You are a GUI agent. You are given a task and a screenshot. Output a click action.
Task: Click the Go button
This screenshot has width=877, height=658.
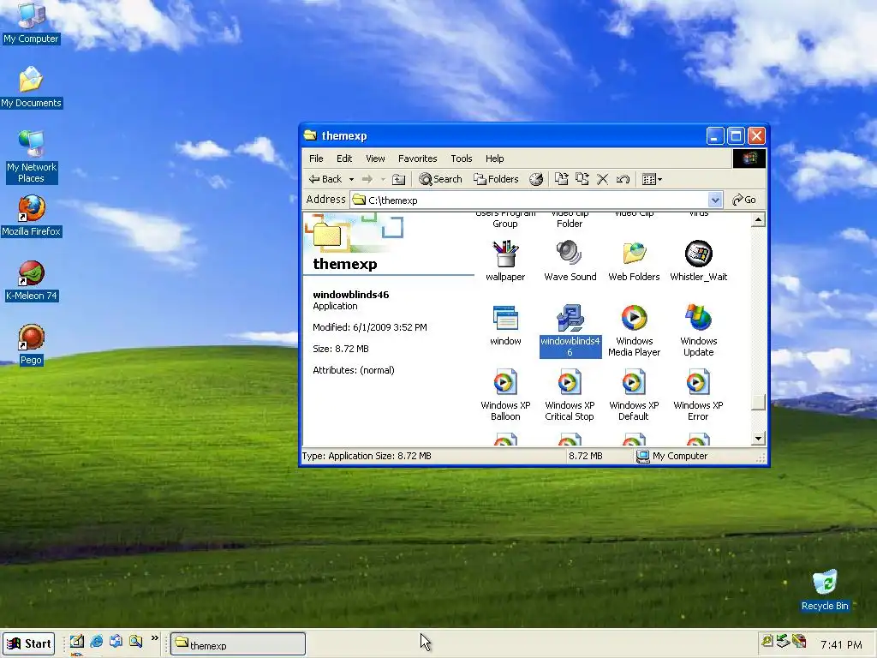coord(744,200)
